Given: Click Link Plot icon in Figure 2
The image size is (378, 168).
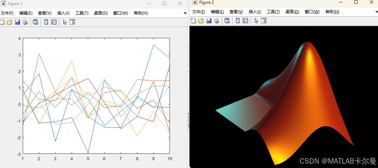Looking at the screenshot, I should (x=227, y=21).
